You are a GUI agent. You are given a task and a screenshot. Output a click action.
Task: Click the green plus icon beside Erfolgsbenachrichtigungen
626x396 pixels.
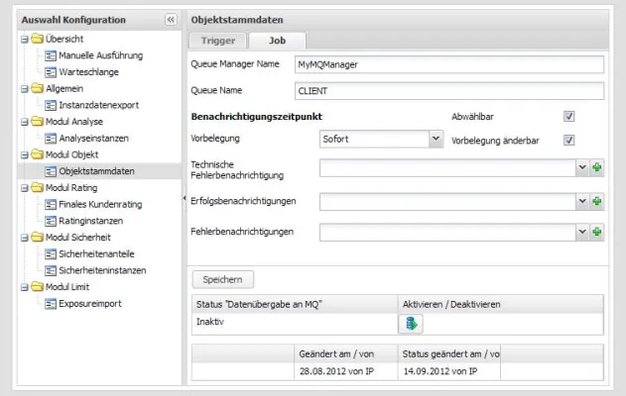pos(597,201)
